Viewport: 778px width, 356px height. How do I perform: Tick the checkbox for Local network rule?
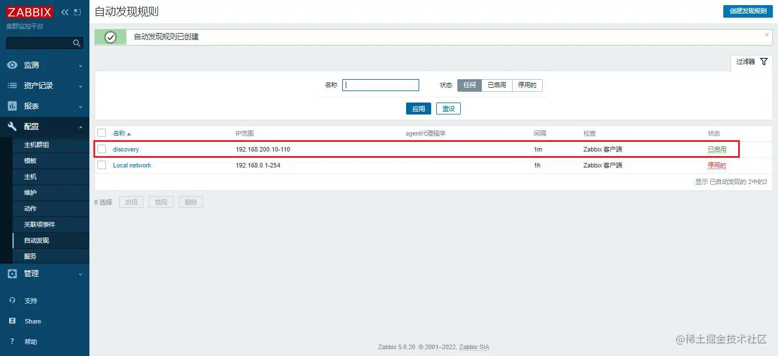pyautogui.click(x=102, y=165)
